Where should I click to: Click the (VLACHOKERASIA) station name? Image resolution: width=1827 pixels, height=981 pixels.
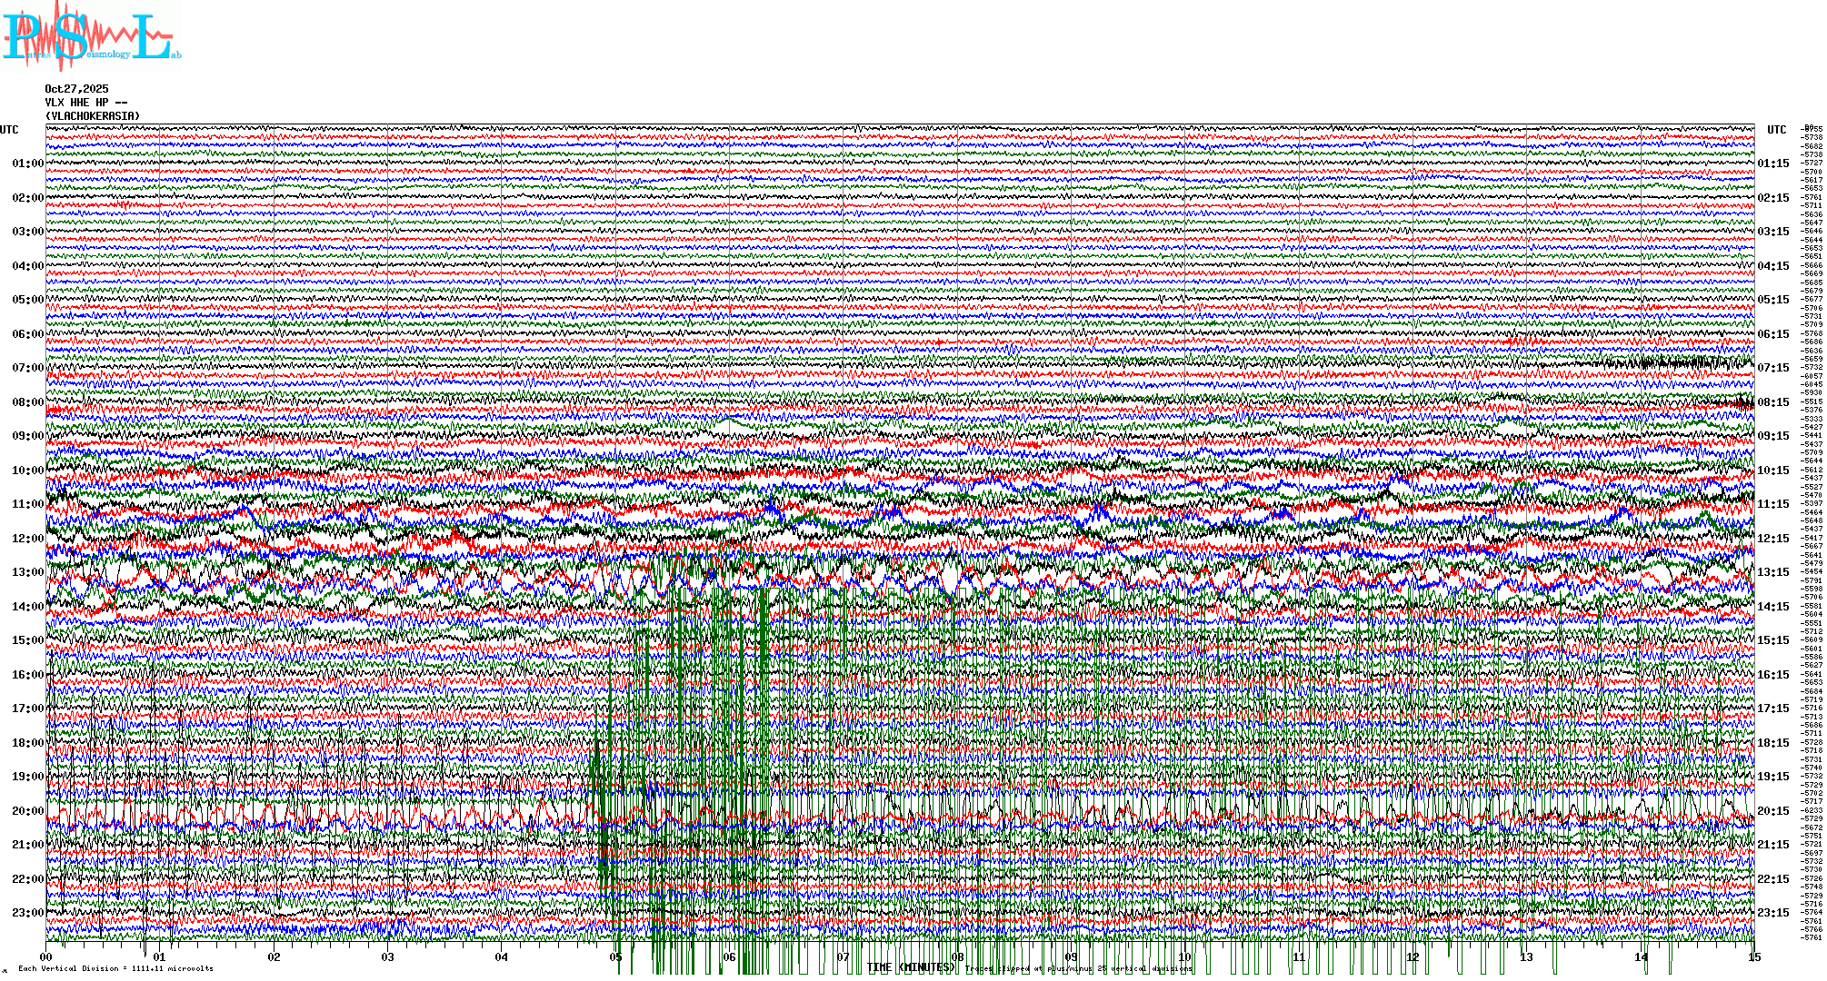(x=93, y=116)
